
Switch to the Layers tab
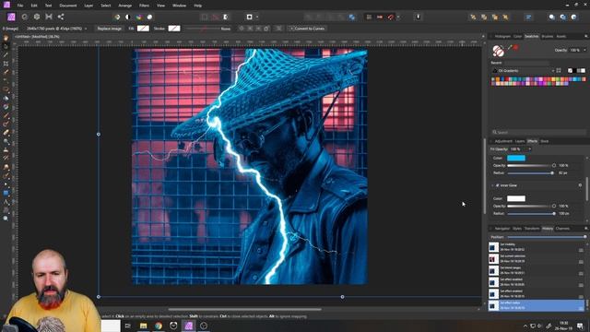(520, 141)
